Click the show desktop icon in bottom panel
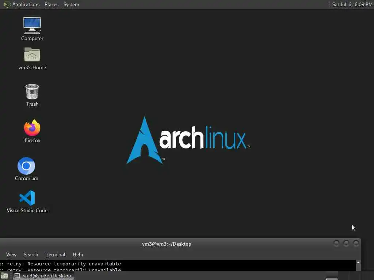This screenshot has width=374, height=280. point(4,276)
